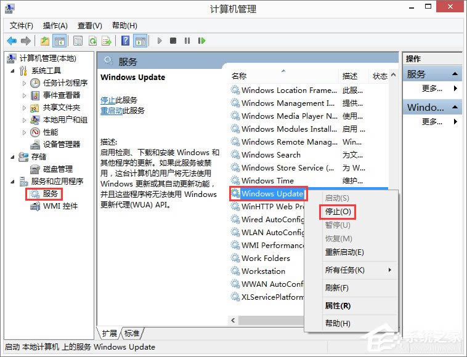Select 磁盘管理 in the tree
Screen dimensions: 467x357
[57, 169]
